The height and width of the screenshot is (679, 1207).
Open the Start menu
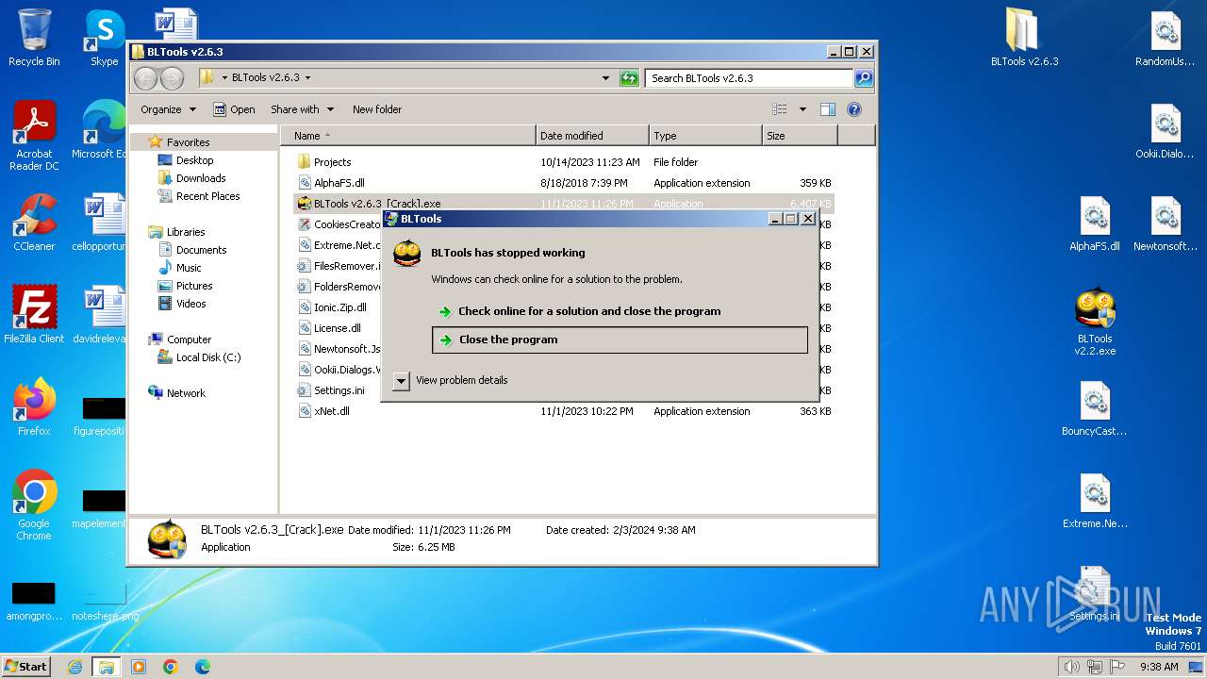coord(26,667)
